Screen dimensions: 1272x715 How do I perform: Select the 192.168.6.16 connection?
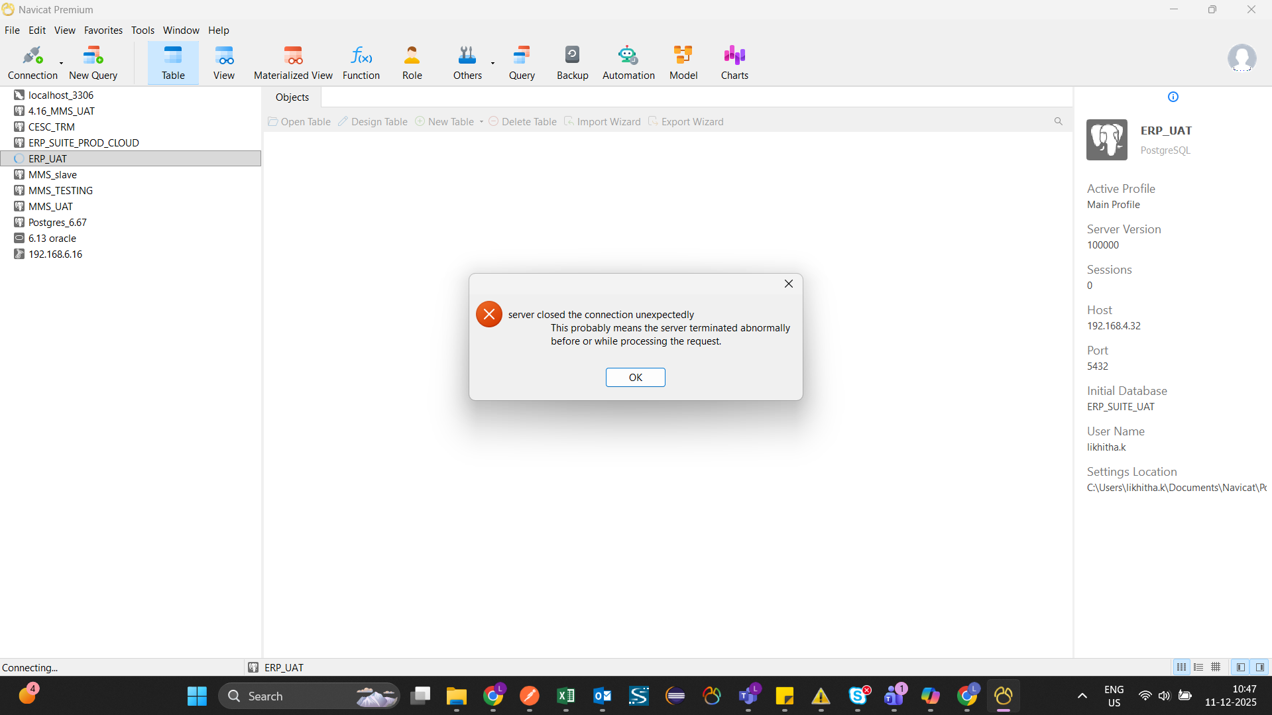tap(55, 254)
